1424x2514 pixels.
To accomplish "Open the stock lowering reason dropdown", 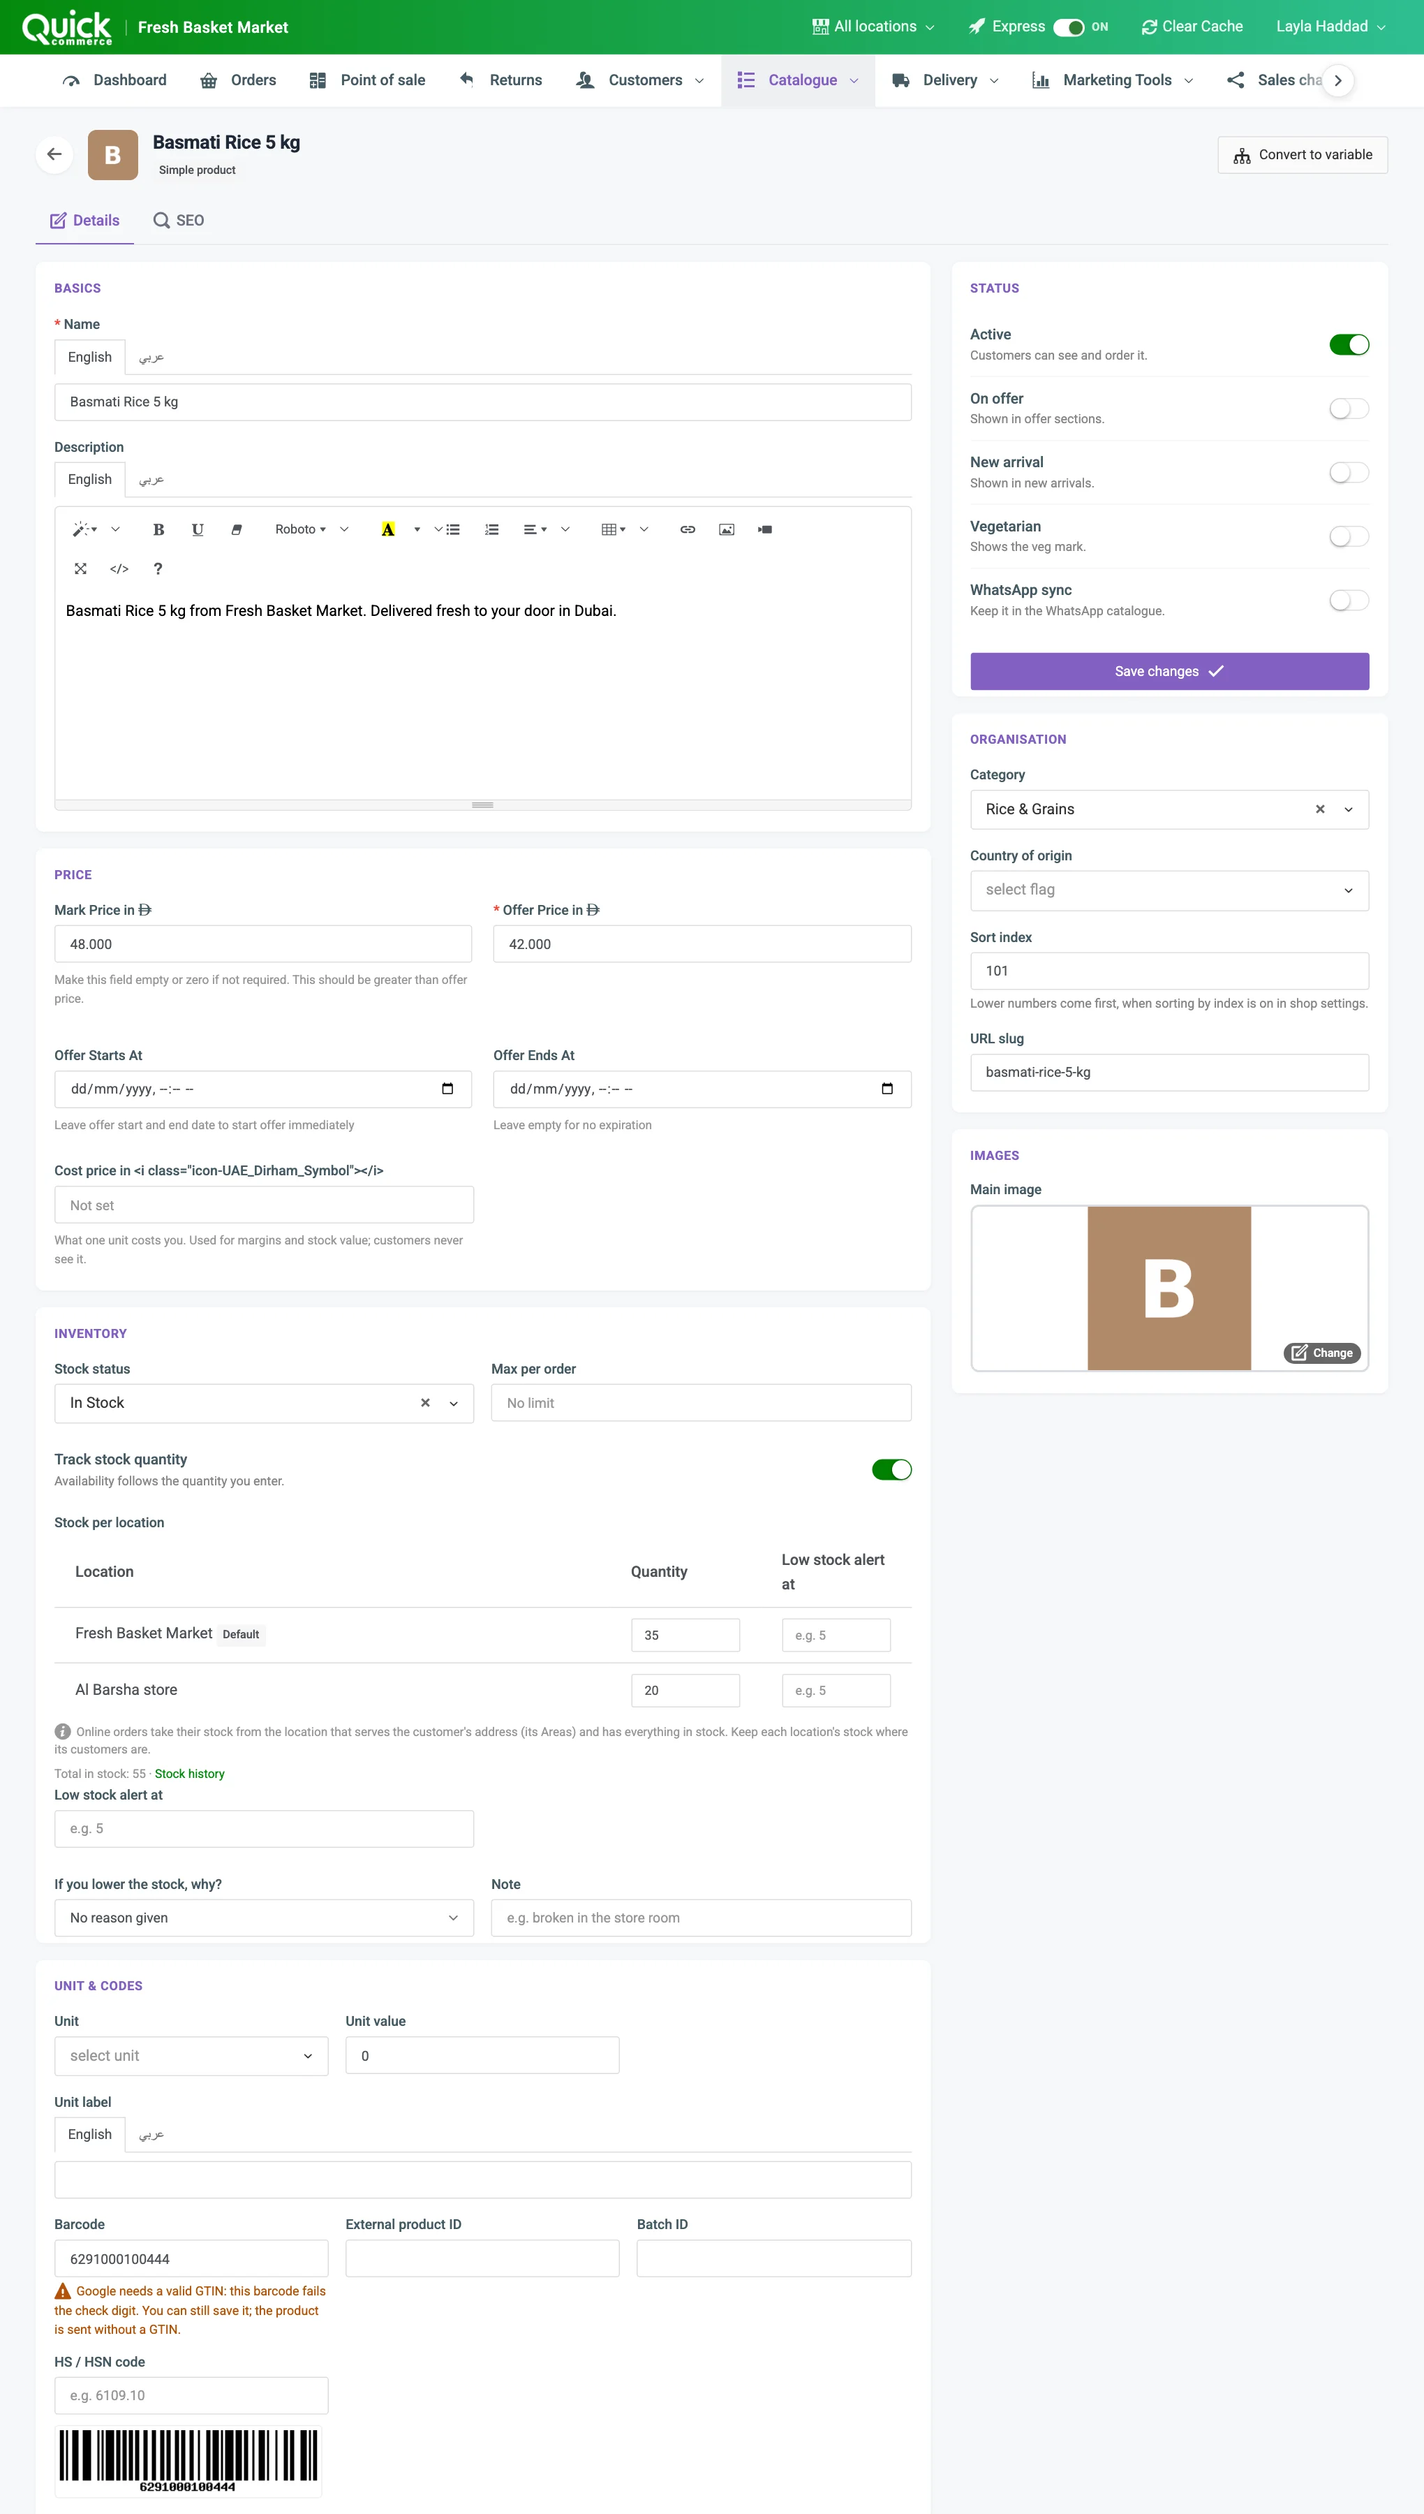I will tap(264, 1918).
